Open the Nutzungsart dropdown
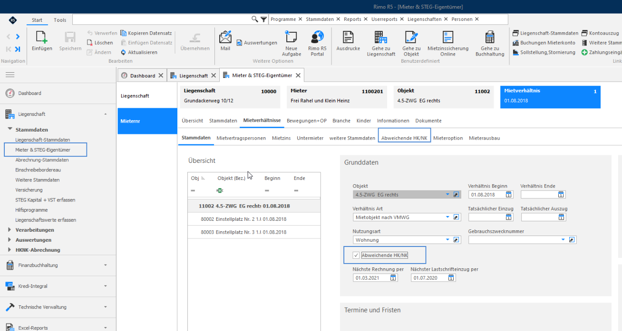Viewport: 622px width, 331px height. tap(447, 240)
